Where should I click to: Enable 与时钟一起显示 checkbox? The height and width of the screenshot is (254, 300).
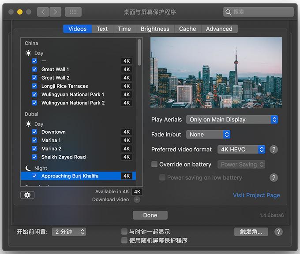point(124,232)
